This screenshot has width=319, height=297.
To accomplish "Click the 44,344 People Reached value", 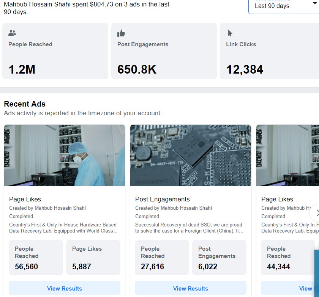I will 278,267.
